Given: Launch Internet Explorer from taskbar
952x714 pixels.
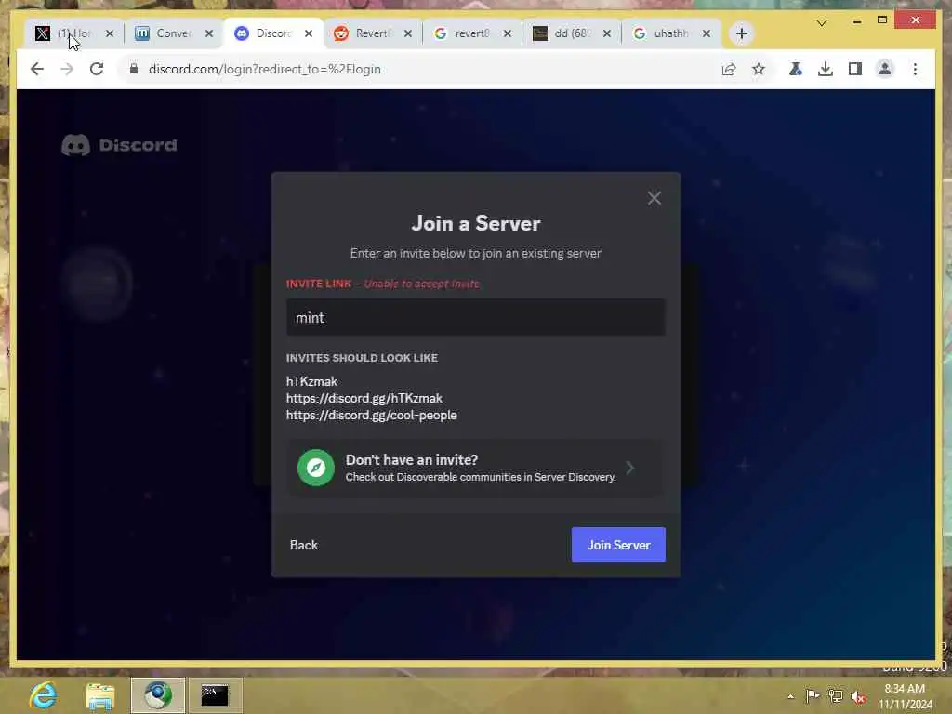Looking at the screenshot, I should pyautogui.click(x=43, y=695).
